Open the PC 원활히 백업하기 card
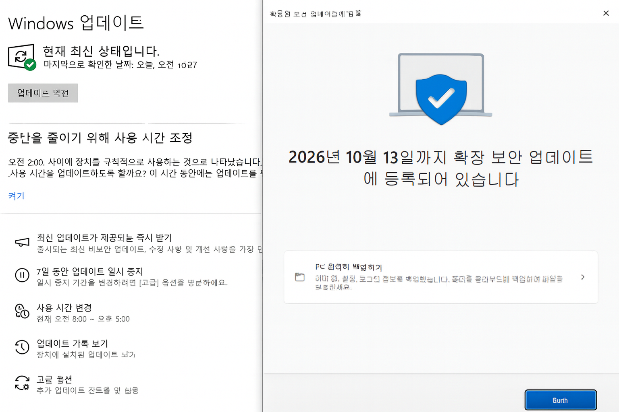Image resolution: width=619 pixels, height=412 pixels. (441, 277)
